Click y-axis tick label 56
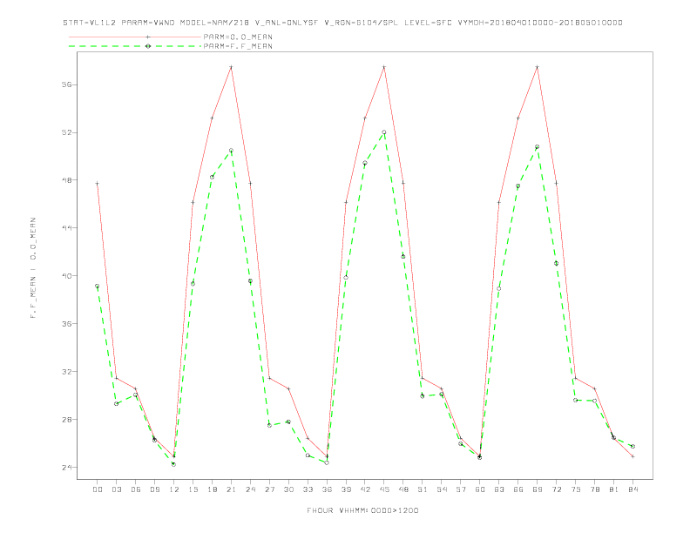Viewport: 690px width, 533px height. point(66,84)
